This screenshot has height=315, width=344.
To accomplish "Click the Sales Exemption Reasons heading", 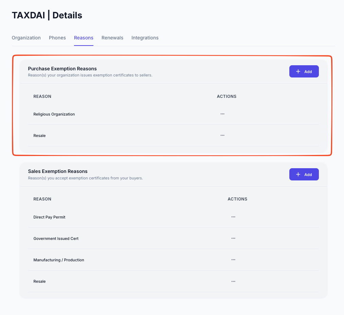I will click(x=58, y=171).
